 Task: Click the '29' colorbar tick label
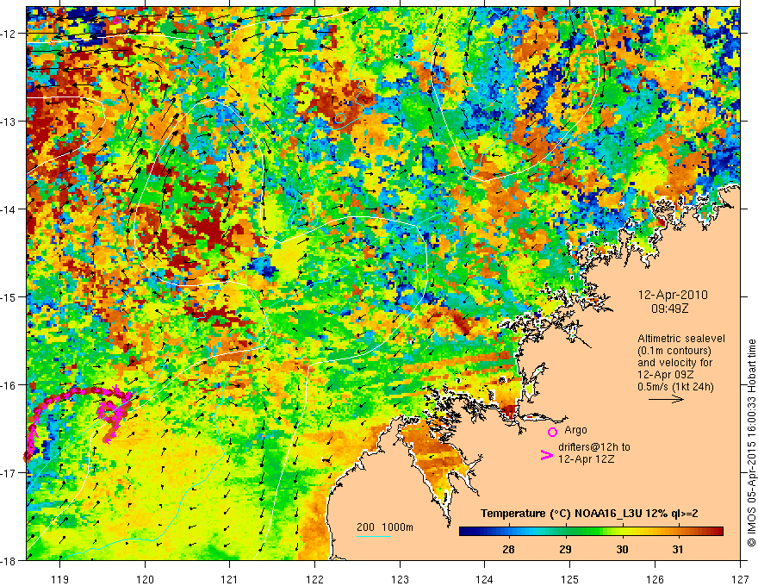point(565,550)
